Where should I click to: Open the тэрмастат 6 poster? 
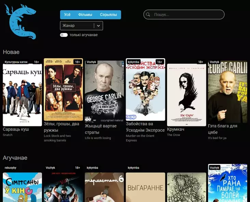[x=104, y=187]
